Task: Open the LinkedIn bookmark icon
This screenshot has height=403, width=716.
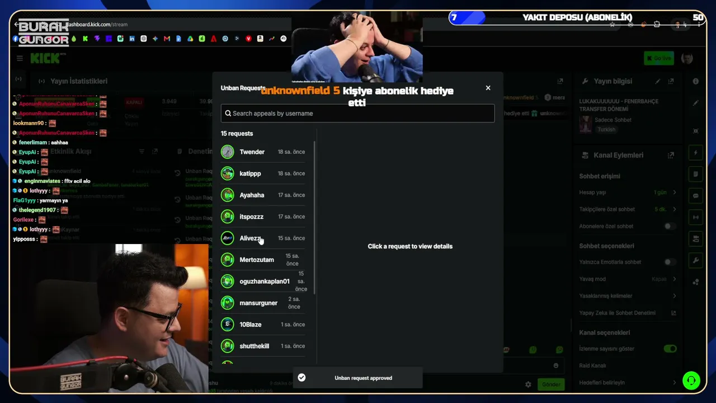Action: 132,39
